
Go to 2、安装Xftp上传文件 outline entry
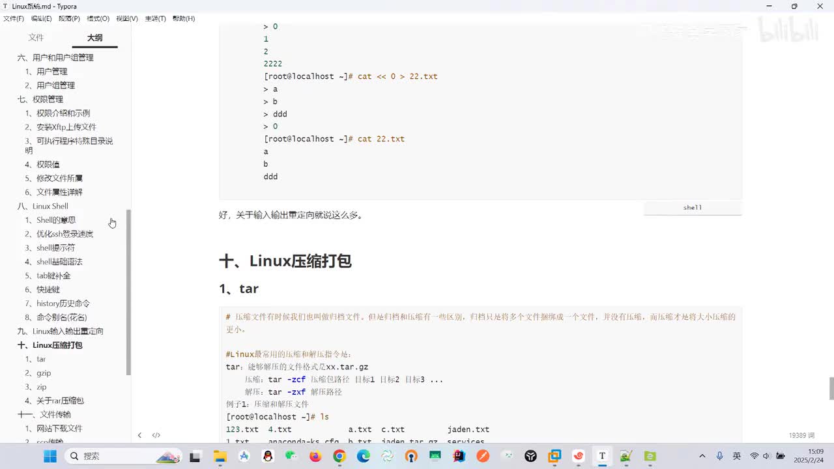pyautogui.click(x=61, y=127)
